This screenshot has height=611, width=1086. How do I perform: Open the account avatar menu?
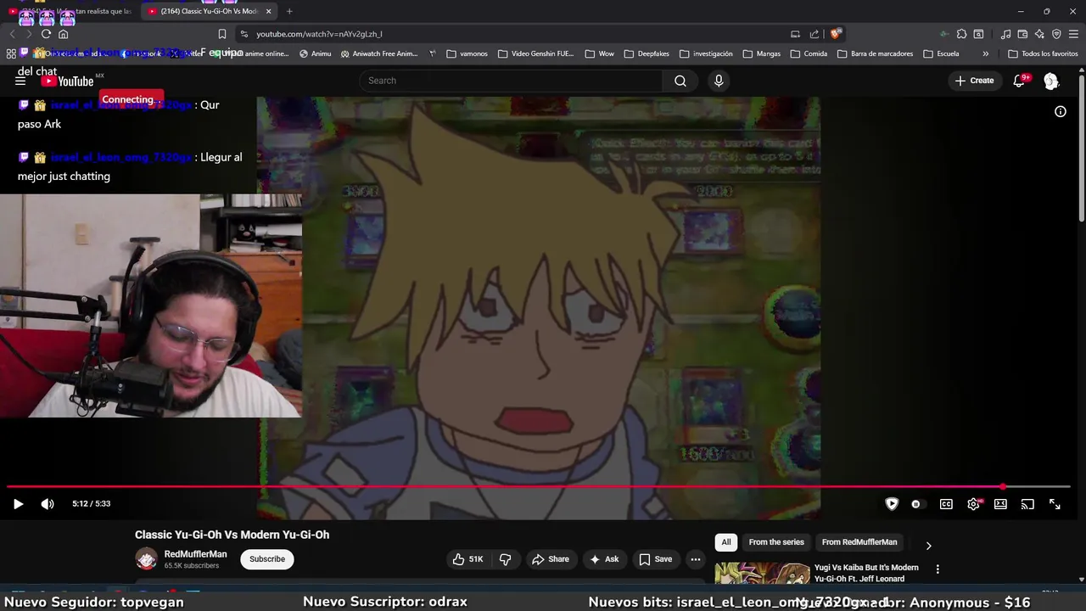point(1051,81)
